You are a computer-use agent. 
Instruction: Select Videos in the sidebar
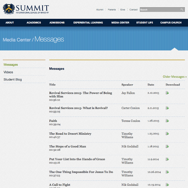pyautogui.click(x=8, y=72)
